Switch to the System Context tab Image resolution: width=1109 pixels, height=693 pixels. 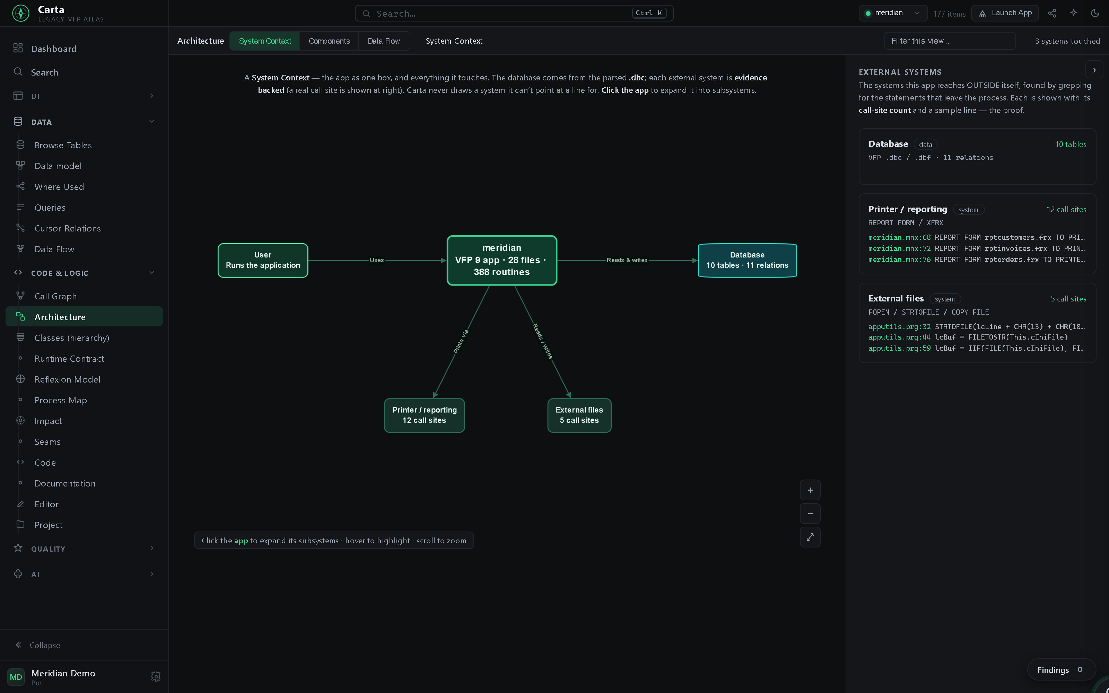[x=265, y=41]
